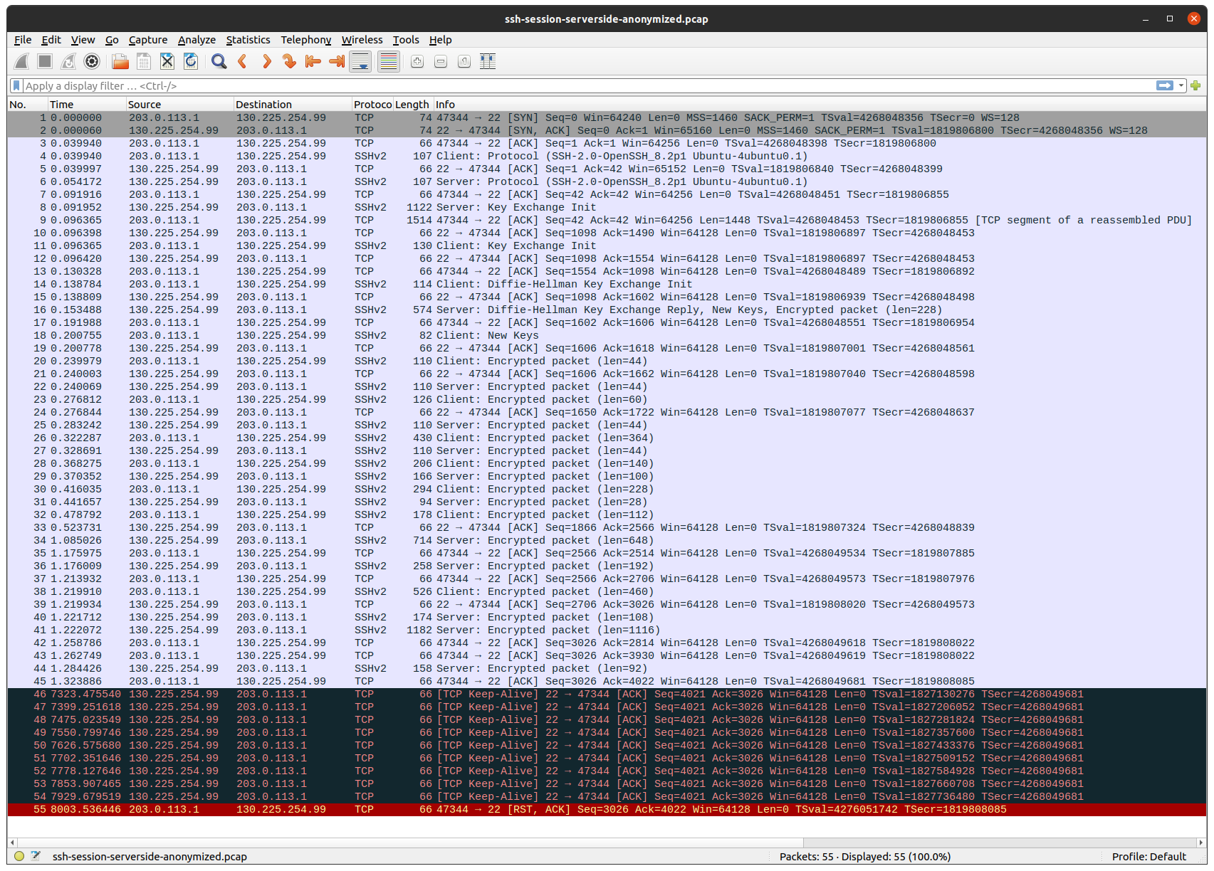
Task: Click the scrollbar's right arrow
Action: pos(1202,842)
